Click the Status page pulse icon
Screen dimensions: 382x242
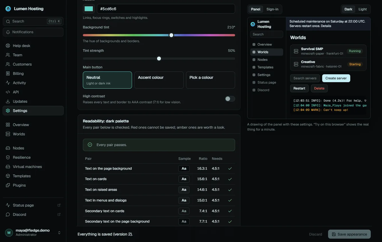click(x=8, y=205)
